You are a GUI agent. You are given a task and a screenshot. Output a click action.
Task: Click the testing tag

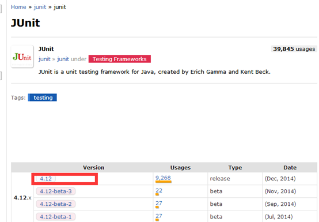tap(43, 97)
